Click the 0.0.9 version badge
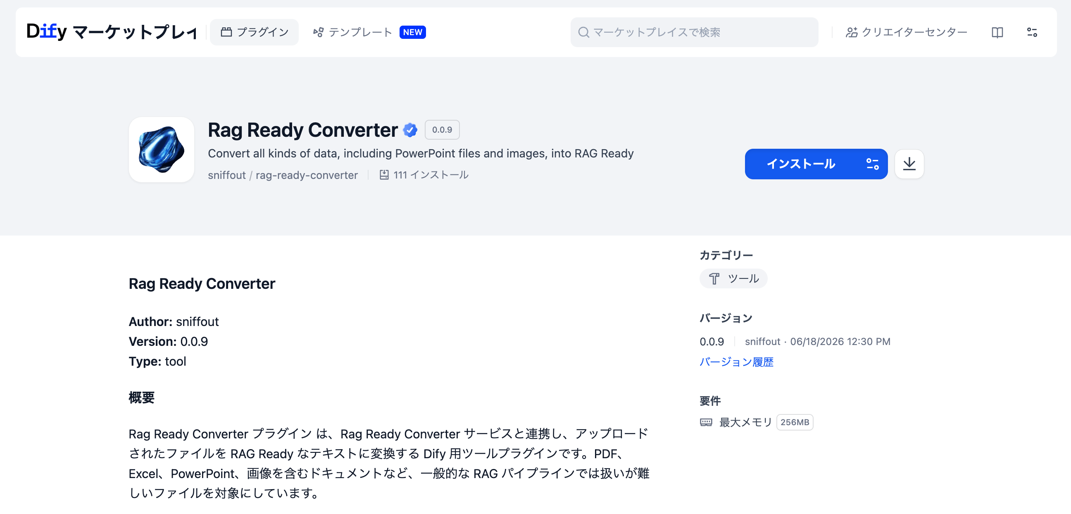Screen dimensions: 1071x514 click(x=442, y=130)
